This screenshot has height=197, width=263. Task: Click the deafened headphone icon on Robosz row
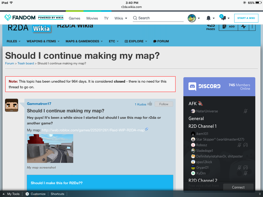[x=246, y=145]
